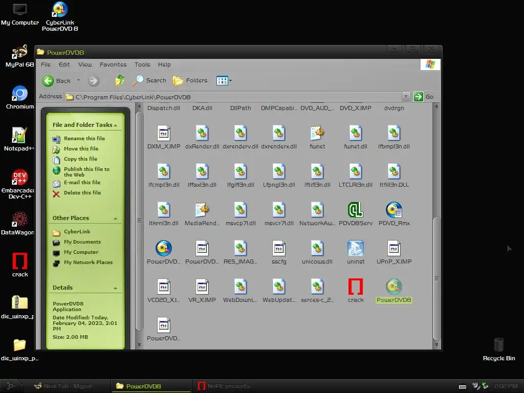Click the address bar path field
The image size is (524, 393).
pyautogui.click(x=233, y=97)
